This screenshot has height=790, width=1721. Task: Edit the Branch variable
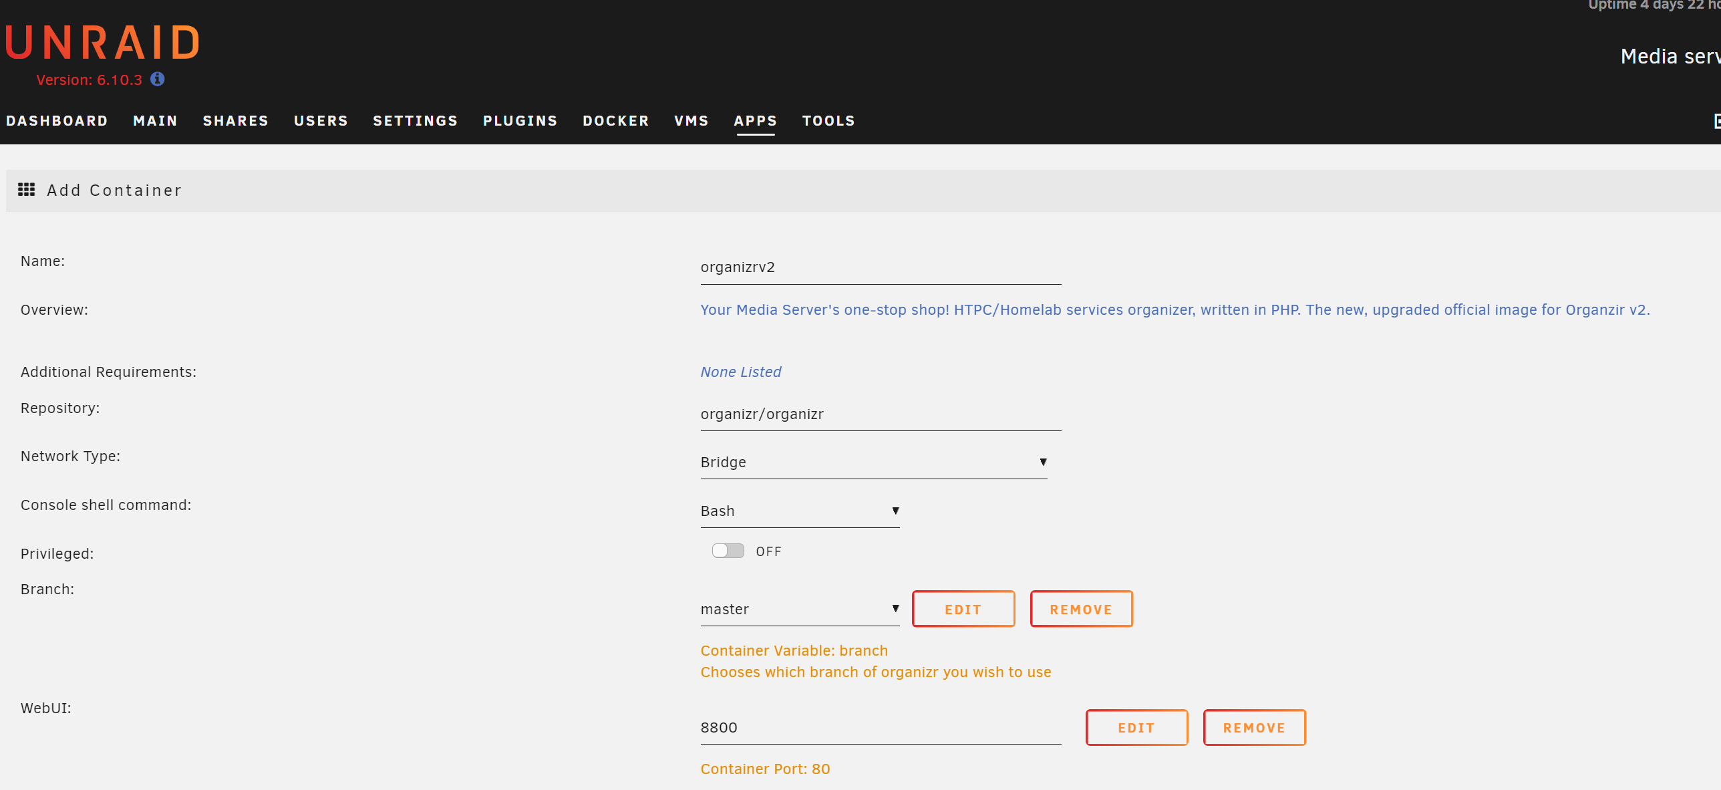pos(963,609)
